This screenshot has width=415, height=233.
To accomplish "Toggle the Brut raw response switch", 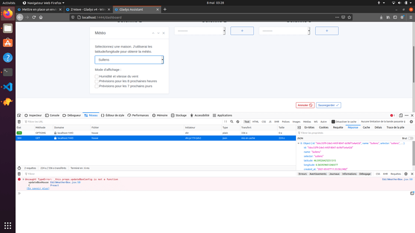I will point(411,139).
